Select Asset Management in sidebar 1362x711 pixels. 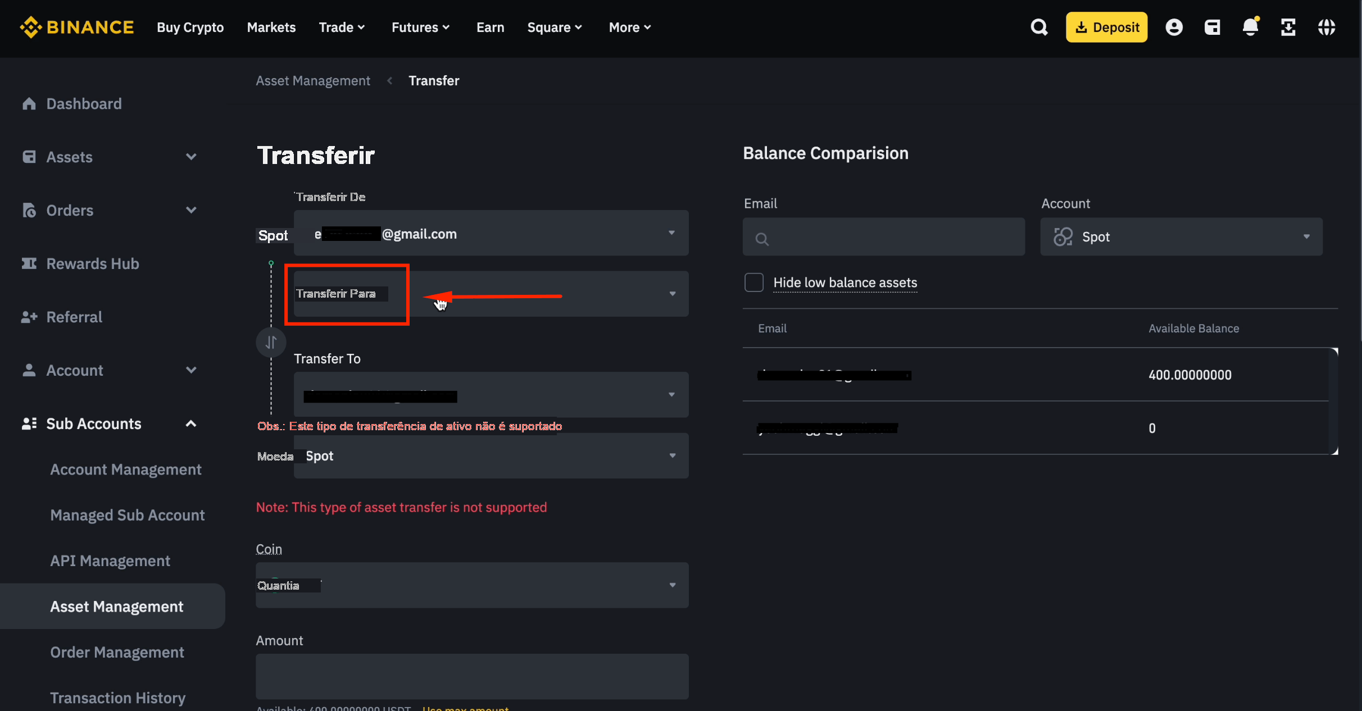coord(112,606)
